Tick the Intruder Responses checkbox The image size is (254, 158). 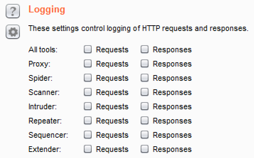pos(145,107)
